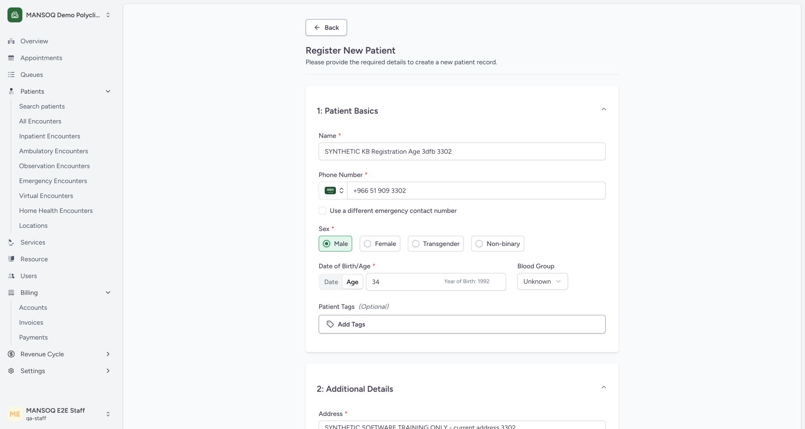Collapse the Patients sidebar group
805x429 pixels.
tap(108, 91)
